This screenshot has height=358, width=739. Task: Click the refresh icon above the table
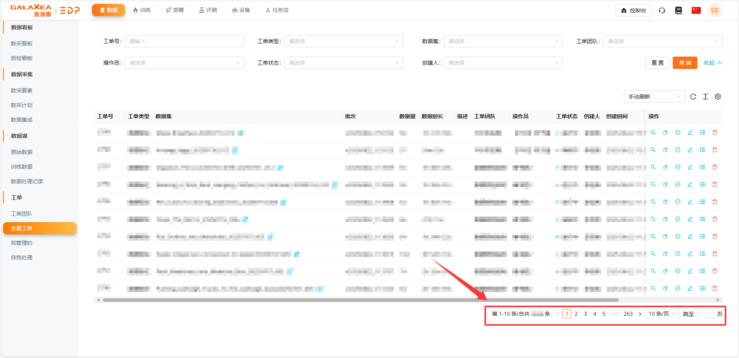[x=693, y=97]
